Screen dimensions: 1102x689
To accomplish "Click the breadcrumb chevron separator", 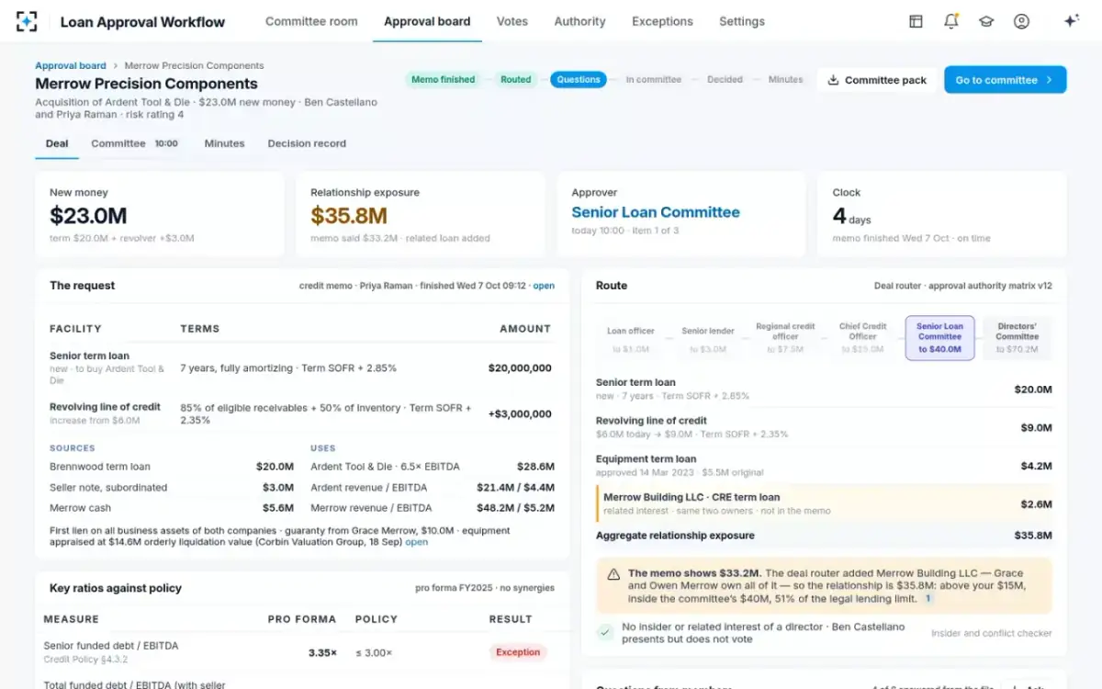I will [116, 65].
